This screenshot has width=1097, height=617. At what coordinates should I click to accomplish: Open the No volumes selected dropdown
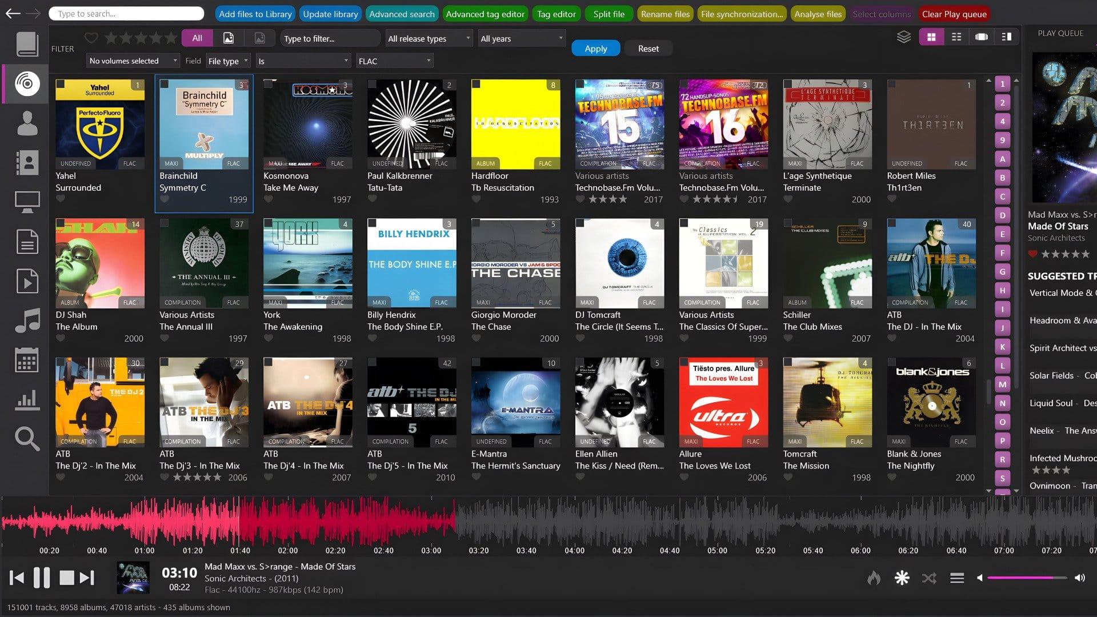(134, 61)
